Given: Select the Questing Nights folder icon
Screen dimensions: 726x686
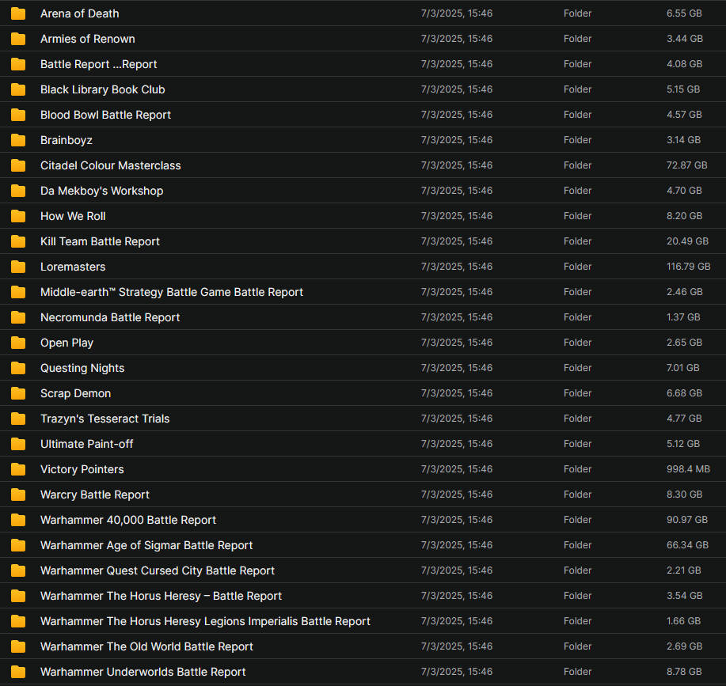Looking at the screenshot, I should click(x=18, y=368).
